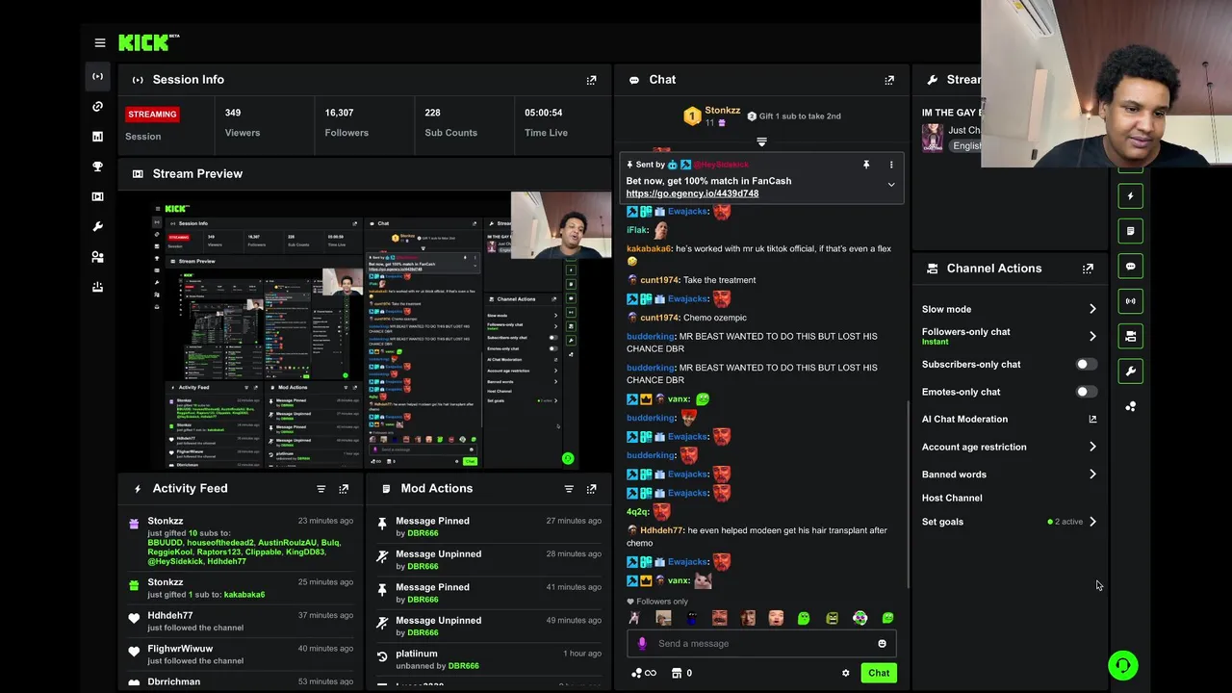Click Hdhdeh77 followed entry in Activity Feed
Viewport: 1232px width, 693px height.
[241, 622]
